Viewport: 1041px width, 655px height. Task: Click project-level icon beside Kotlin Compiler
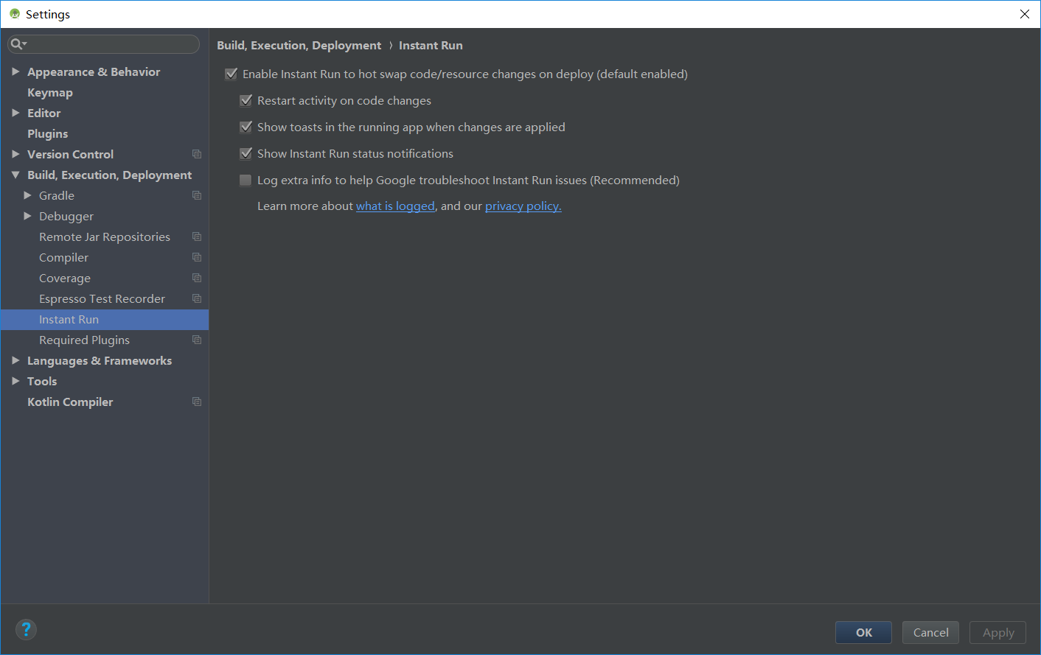(x=197, y=402)
